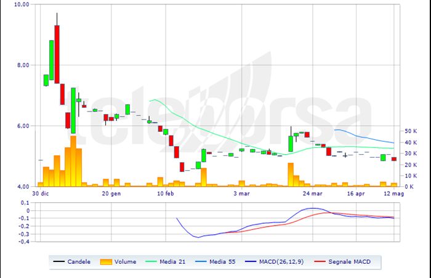Click the orange Volume legend swatch

pyautogui.click(x=106, y=262)
